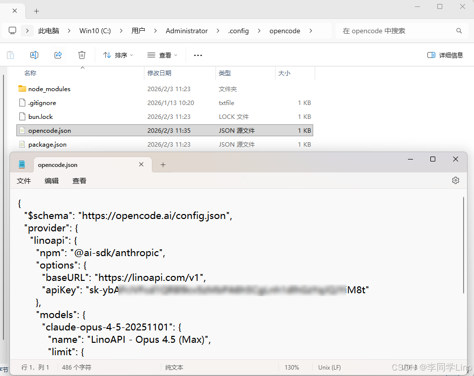Screen dimensions: 474x376
Task: Expand chevron before 此电脑 in address bar
Action: [27, 31]
